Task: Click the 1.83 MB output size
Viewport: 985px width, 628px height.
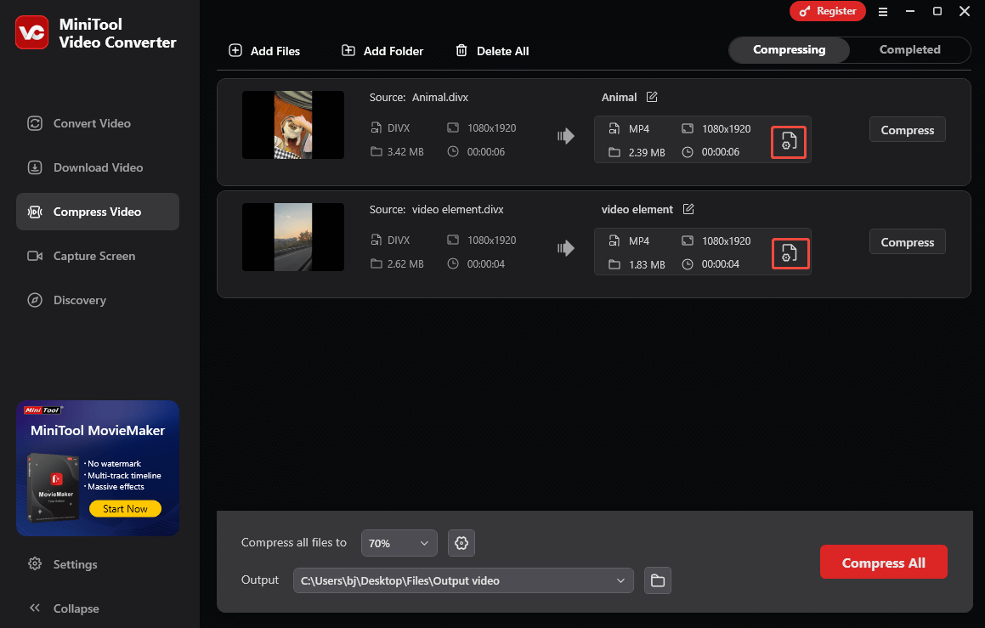Action: click(647, 264)
